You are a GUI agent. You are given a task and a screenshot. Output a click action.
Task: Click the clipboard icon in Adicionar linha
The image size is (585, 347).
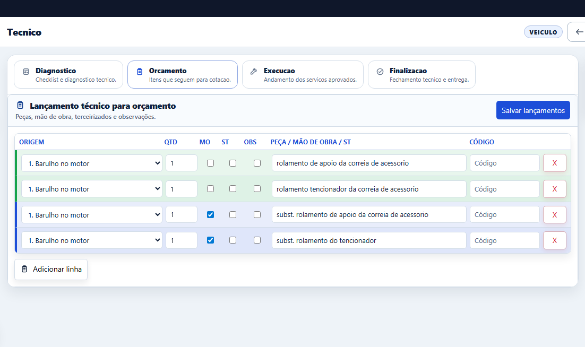click(x=24, y=269)
